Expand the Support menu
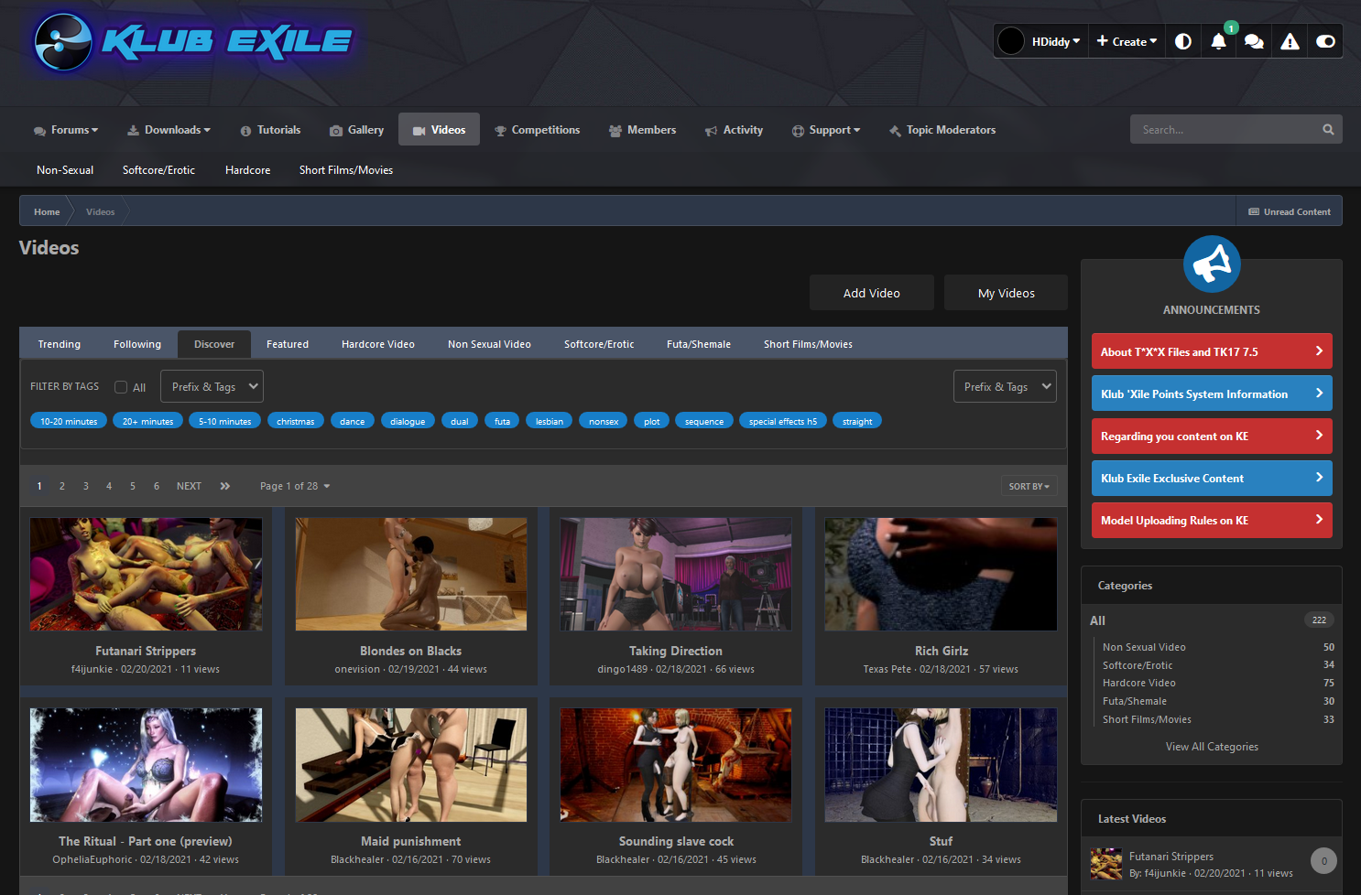This screenshot has height=895, width=1361. pyautogui.click(x=825, y=130)
